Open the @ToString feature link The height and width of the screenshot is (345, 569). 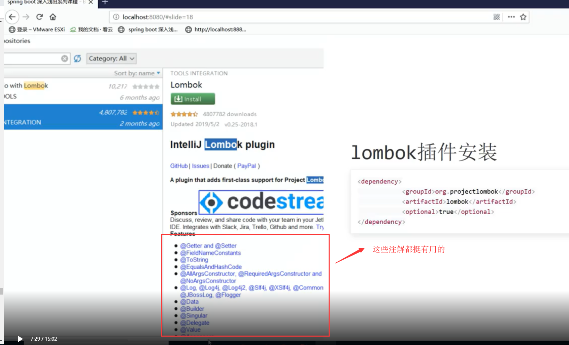194,260
